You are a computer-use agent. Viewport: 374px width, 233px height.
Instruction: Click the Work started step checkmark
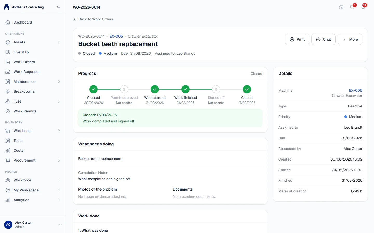[x=155, y=89]
